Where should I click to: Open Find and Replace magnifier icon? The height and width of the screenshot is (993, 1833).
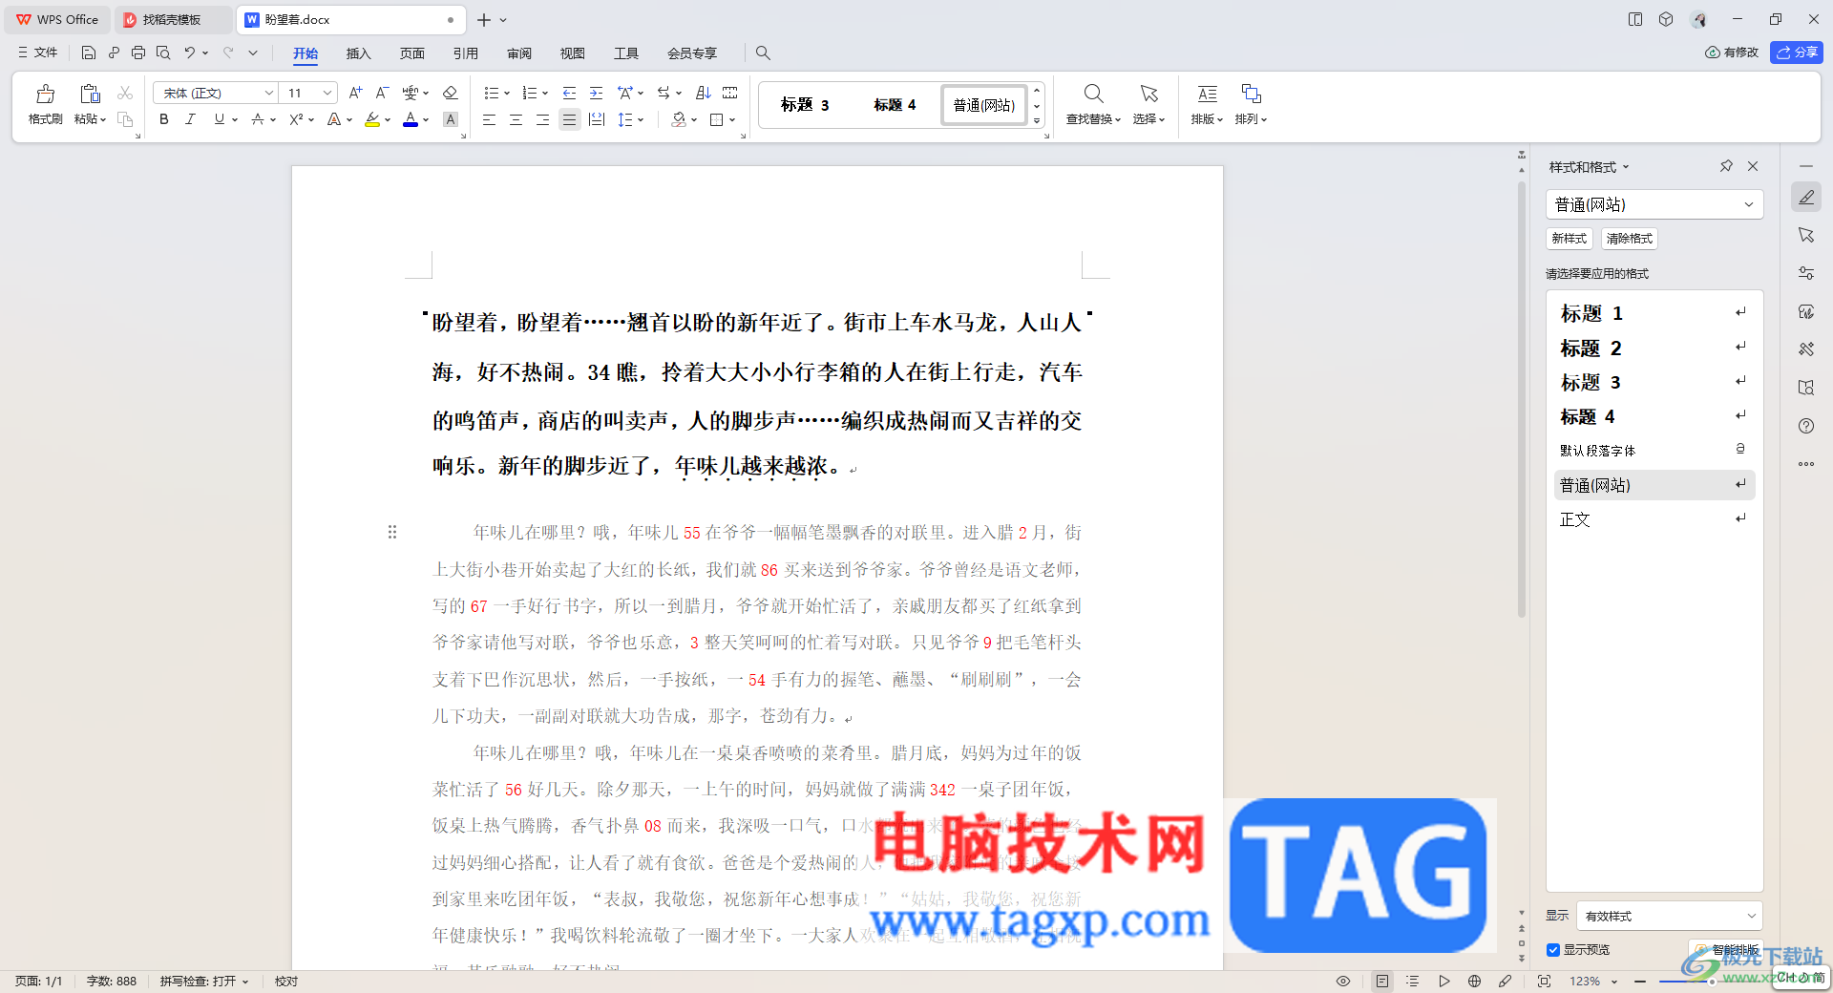tap(1094, 94)
